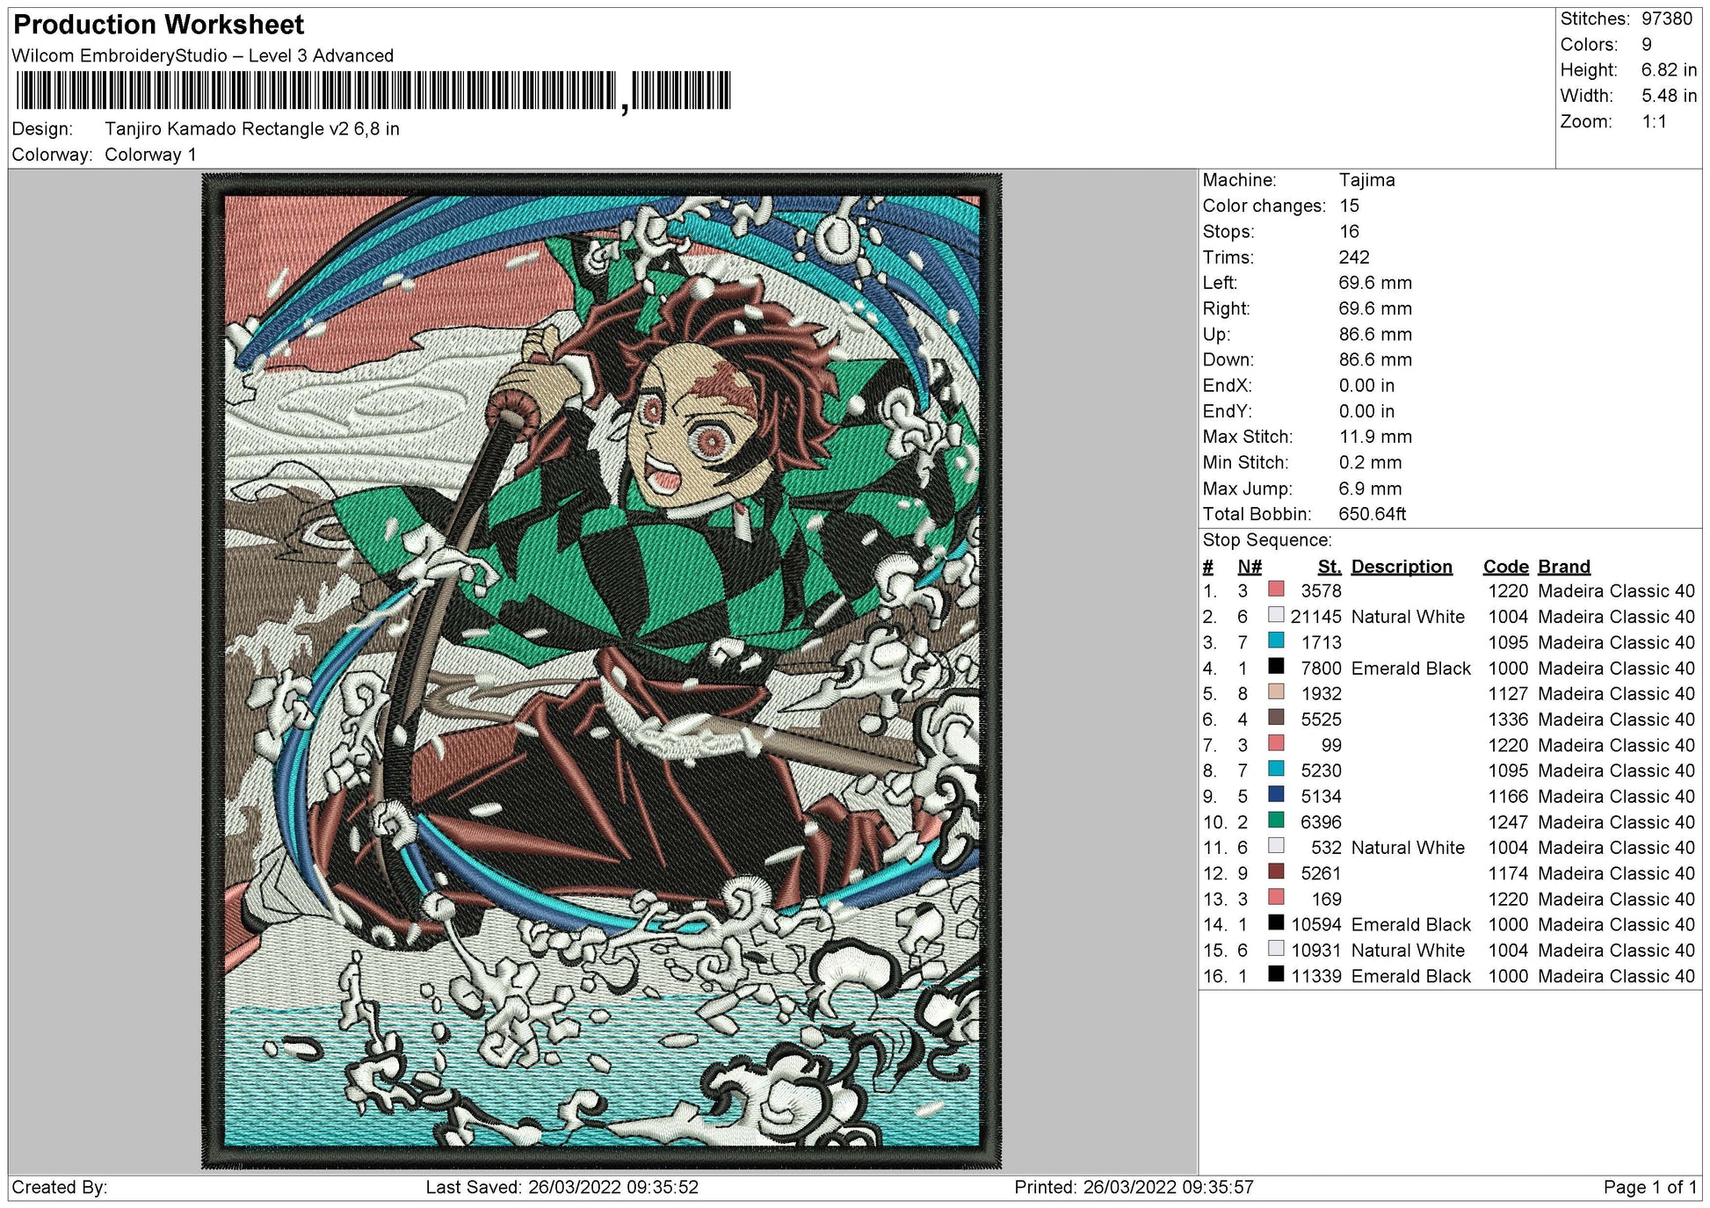Screen dimensions: 1710x1208
Task: Click the Brand column header
Action: [x=1563, y=567]
